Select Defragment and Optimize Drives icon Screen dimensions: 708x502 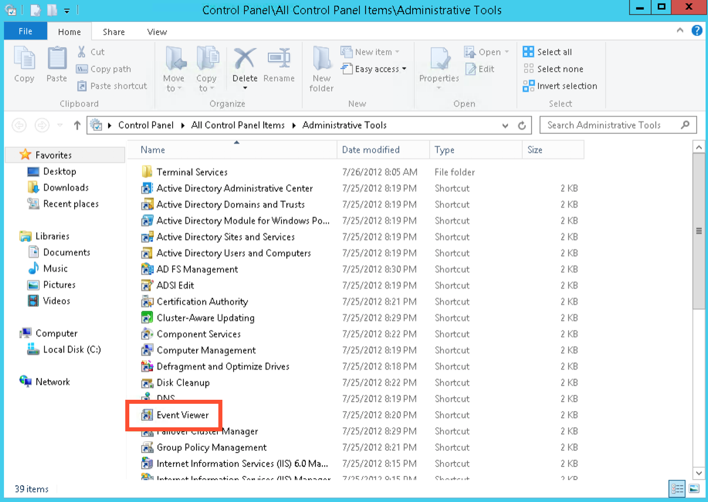pos(147,366)
